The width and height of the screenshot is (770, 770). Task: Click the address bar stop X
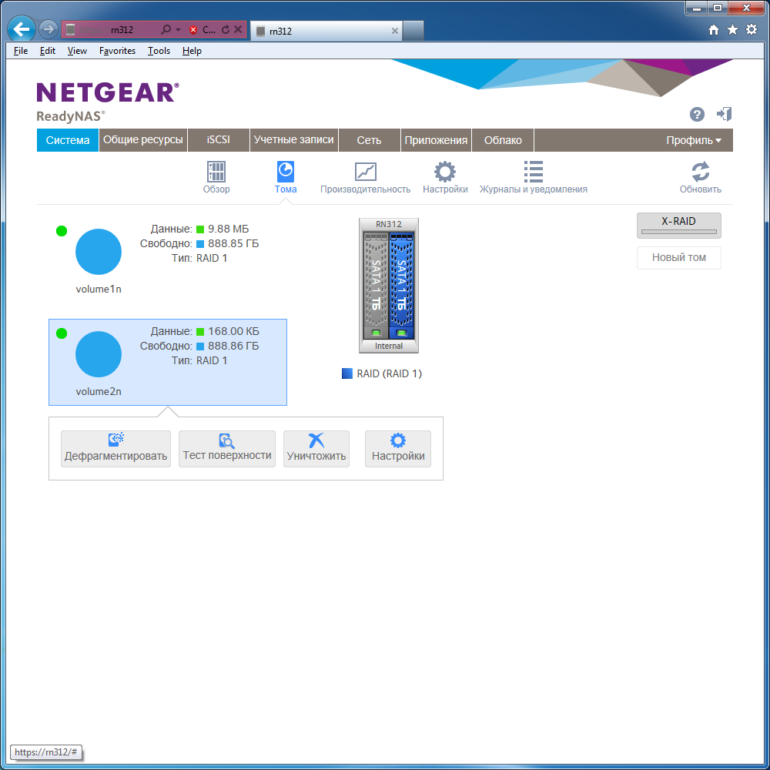tap(238, 29)
